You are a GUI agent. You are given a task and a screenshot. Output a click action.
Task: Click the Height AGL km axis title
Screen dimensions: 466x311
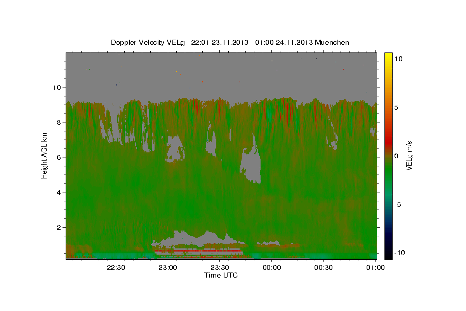click(44, 155)
